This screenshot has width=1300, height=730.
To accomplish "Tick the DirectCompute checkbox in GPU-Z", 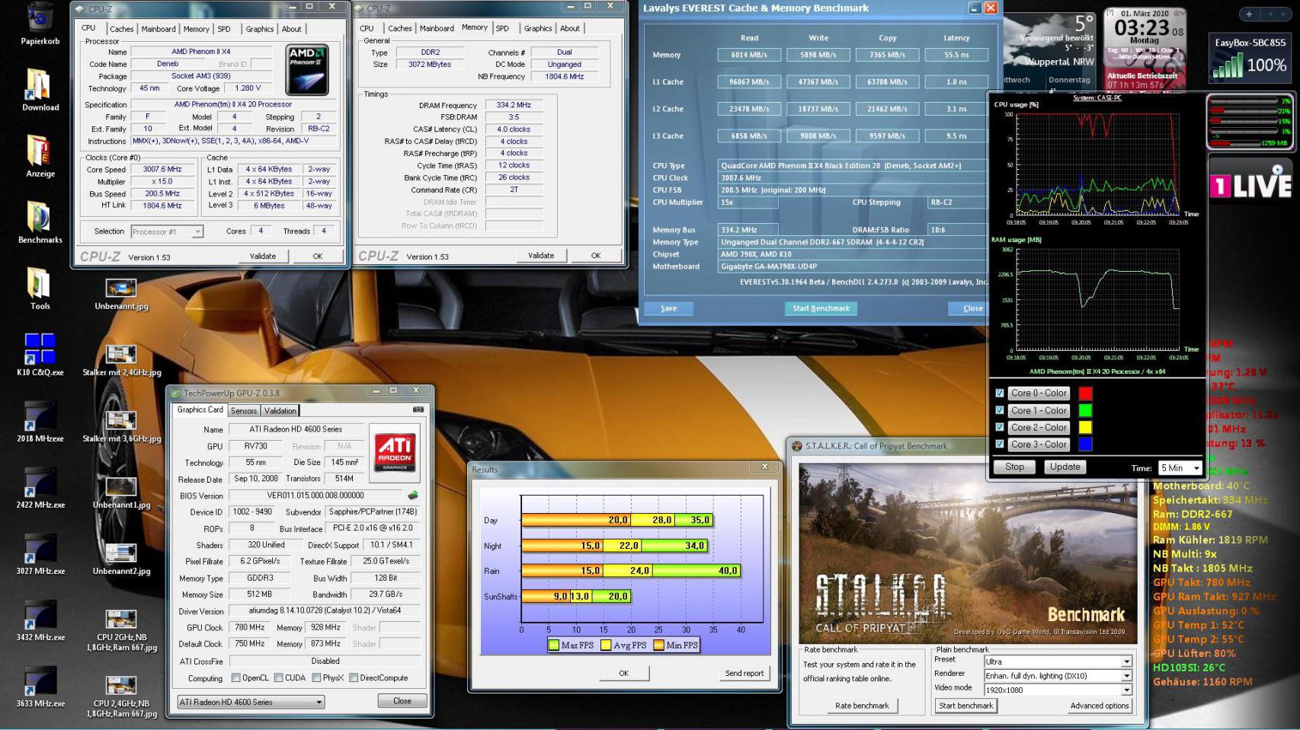I will click(354, 677).
